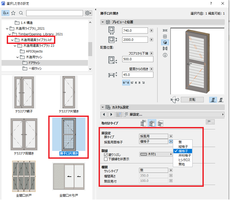Click the search text field
The image size is (231, 200).
[x=55, y=13]
